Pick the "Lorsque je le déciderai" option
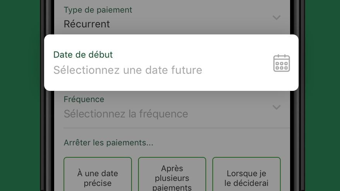Image resolution: width=340 pixels, height=191 pixels. (x=246, y=174)
